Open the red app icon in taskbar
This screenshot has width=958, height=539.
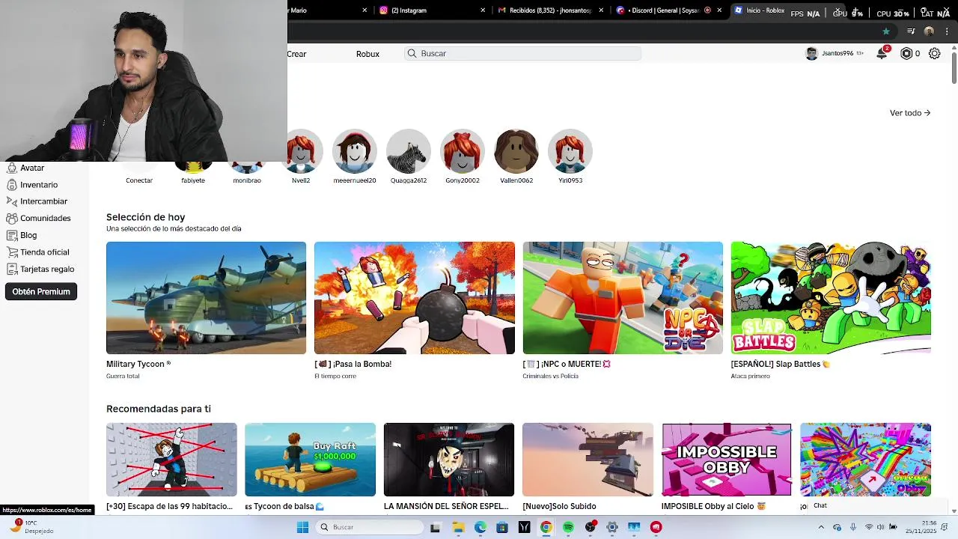pyautogui.click(x=656, y=527)
